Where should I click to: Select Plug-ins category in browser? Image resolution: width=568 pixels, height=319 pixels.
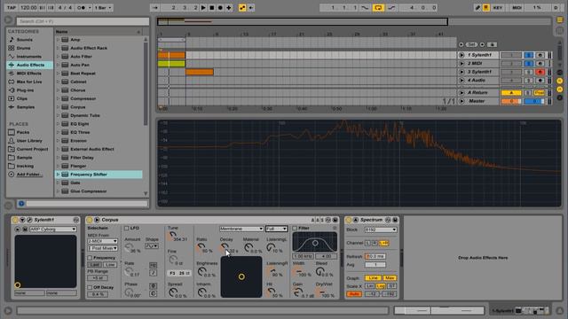pos(25,90)
